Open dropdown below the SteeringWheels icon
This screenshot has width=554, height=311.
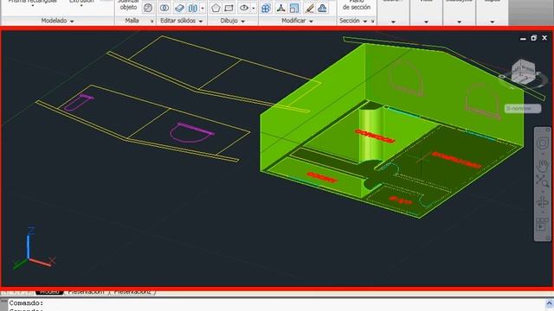tap(543, 154)
